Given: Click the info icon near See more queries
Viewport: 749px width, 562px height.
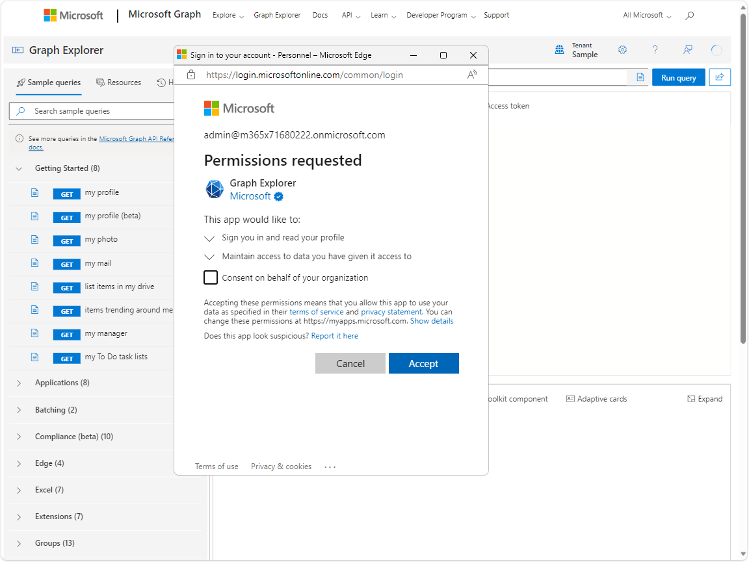Looking at the screenshot, I should tap(20, 138).
